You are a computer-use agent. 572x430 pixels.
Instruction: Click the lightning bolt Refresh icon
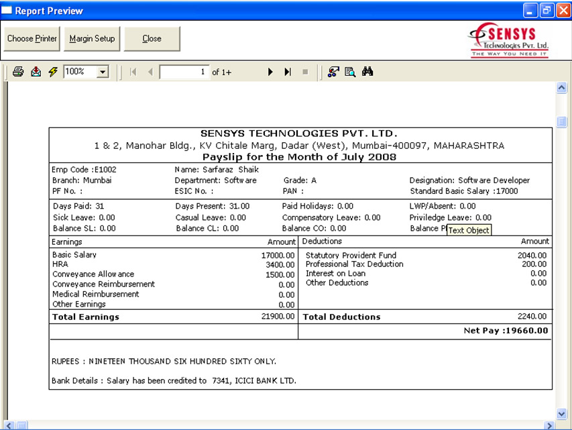(x=53, y=72)
